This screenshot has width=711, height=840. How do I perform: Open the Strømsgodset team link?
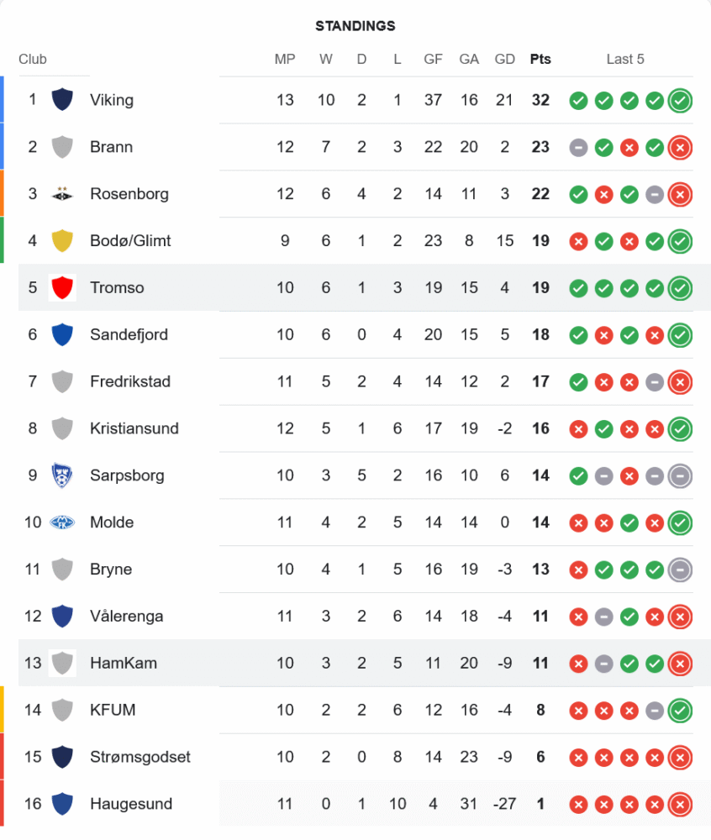(140, 757)
